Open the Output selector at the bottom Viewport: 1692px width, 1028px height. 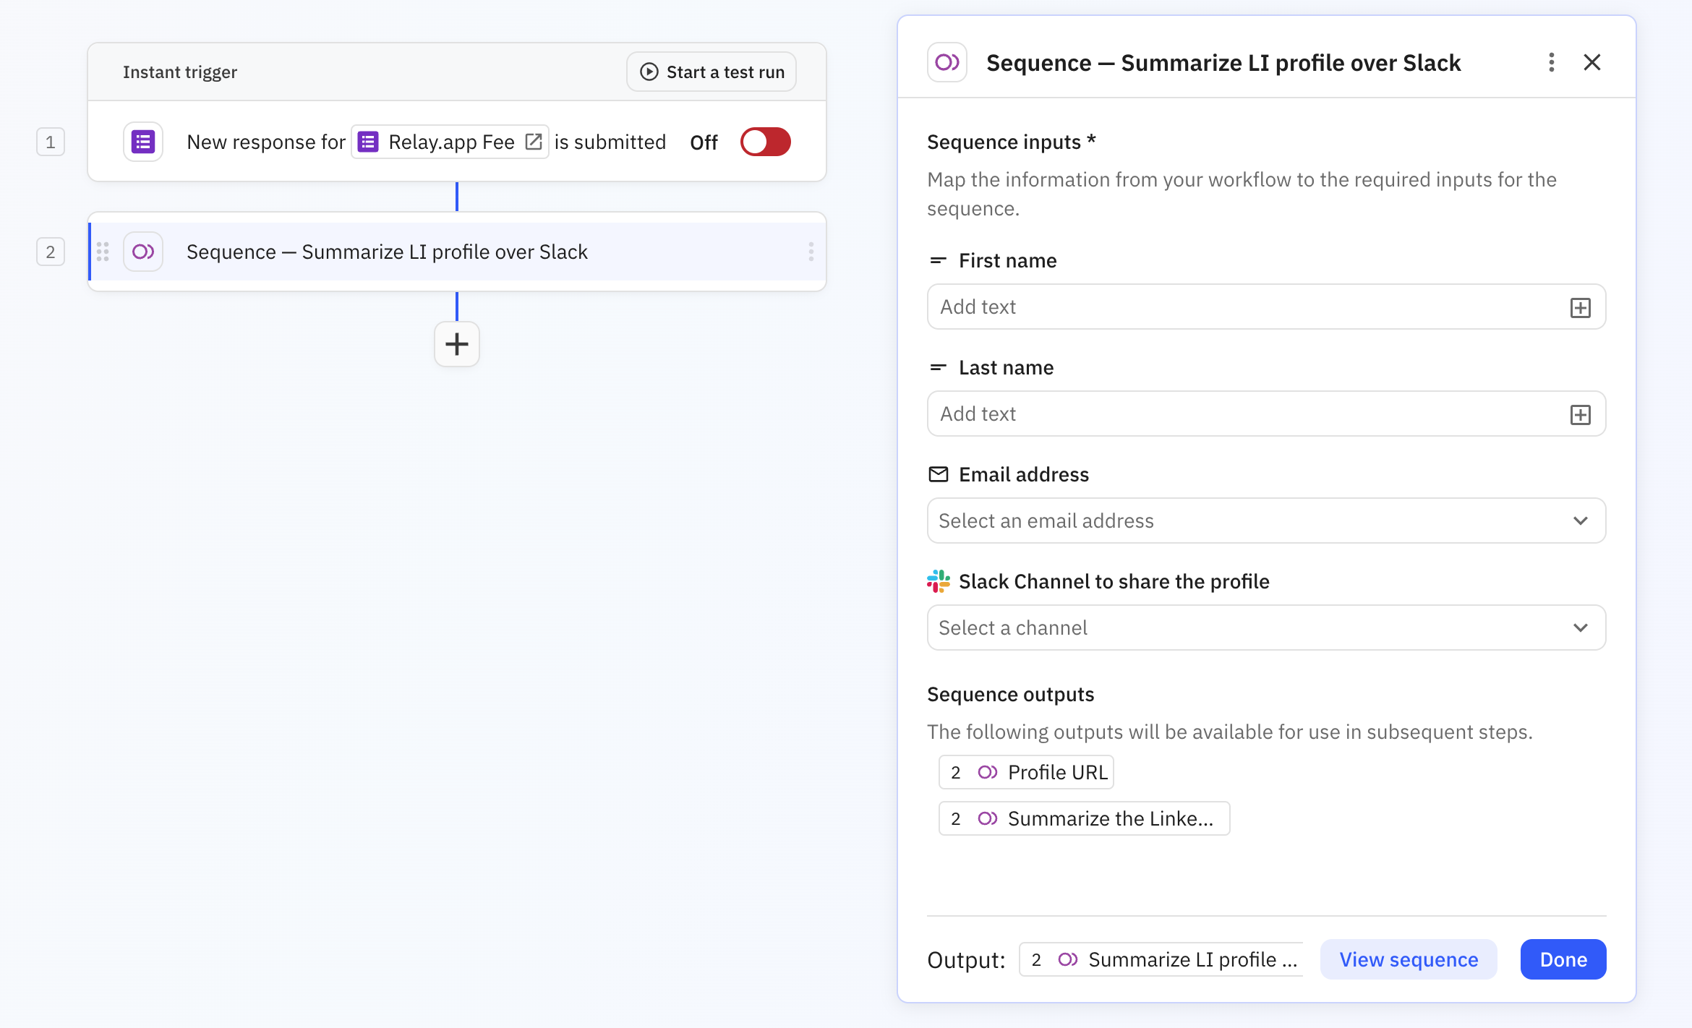[x=1161, y=959]
